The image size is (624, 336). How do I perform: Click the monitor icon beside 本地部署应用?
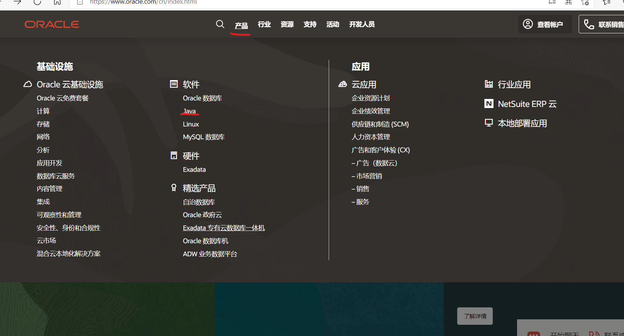point(489,123)
